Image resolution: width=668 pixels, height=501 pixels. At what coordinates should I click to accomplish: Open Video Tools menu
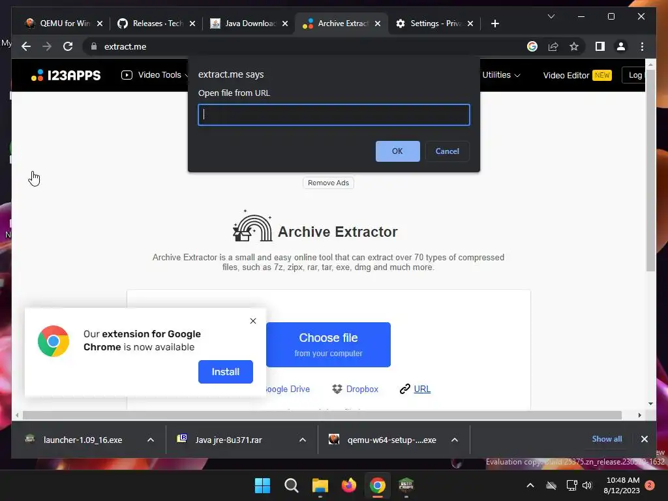pyautogui.click(x=154, y=75)
